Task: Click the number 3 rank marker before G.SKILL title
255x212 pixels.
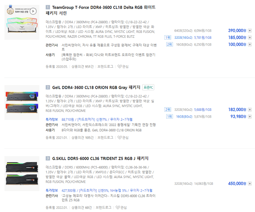Action: (x=48, y=159)
